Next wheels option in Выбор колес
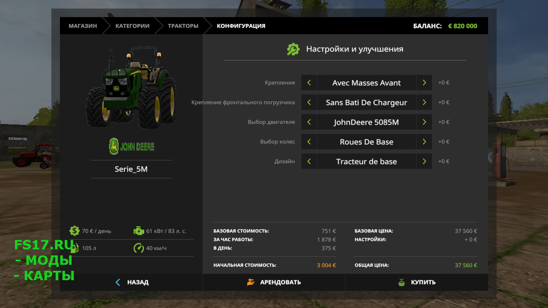The height and width of the screenshot is (308, 548). coord(424,142)
